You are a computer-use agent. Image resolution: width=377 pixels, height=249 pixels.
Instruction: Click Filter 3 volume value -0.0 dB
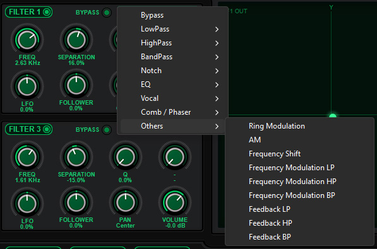point(175,226)
